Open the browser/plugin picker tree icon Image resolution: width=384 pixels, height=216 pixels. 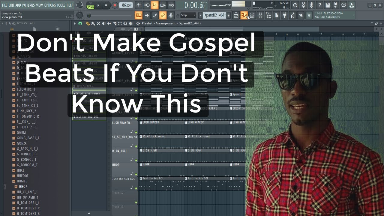pyautogui.click(x=268, y=15)
